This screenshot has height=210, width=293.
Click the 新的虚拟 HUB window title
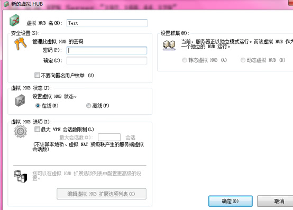[27, 4]
